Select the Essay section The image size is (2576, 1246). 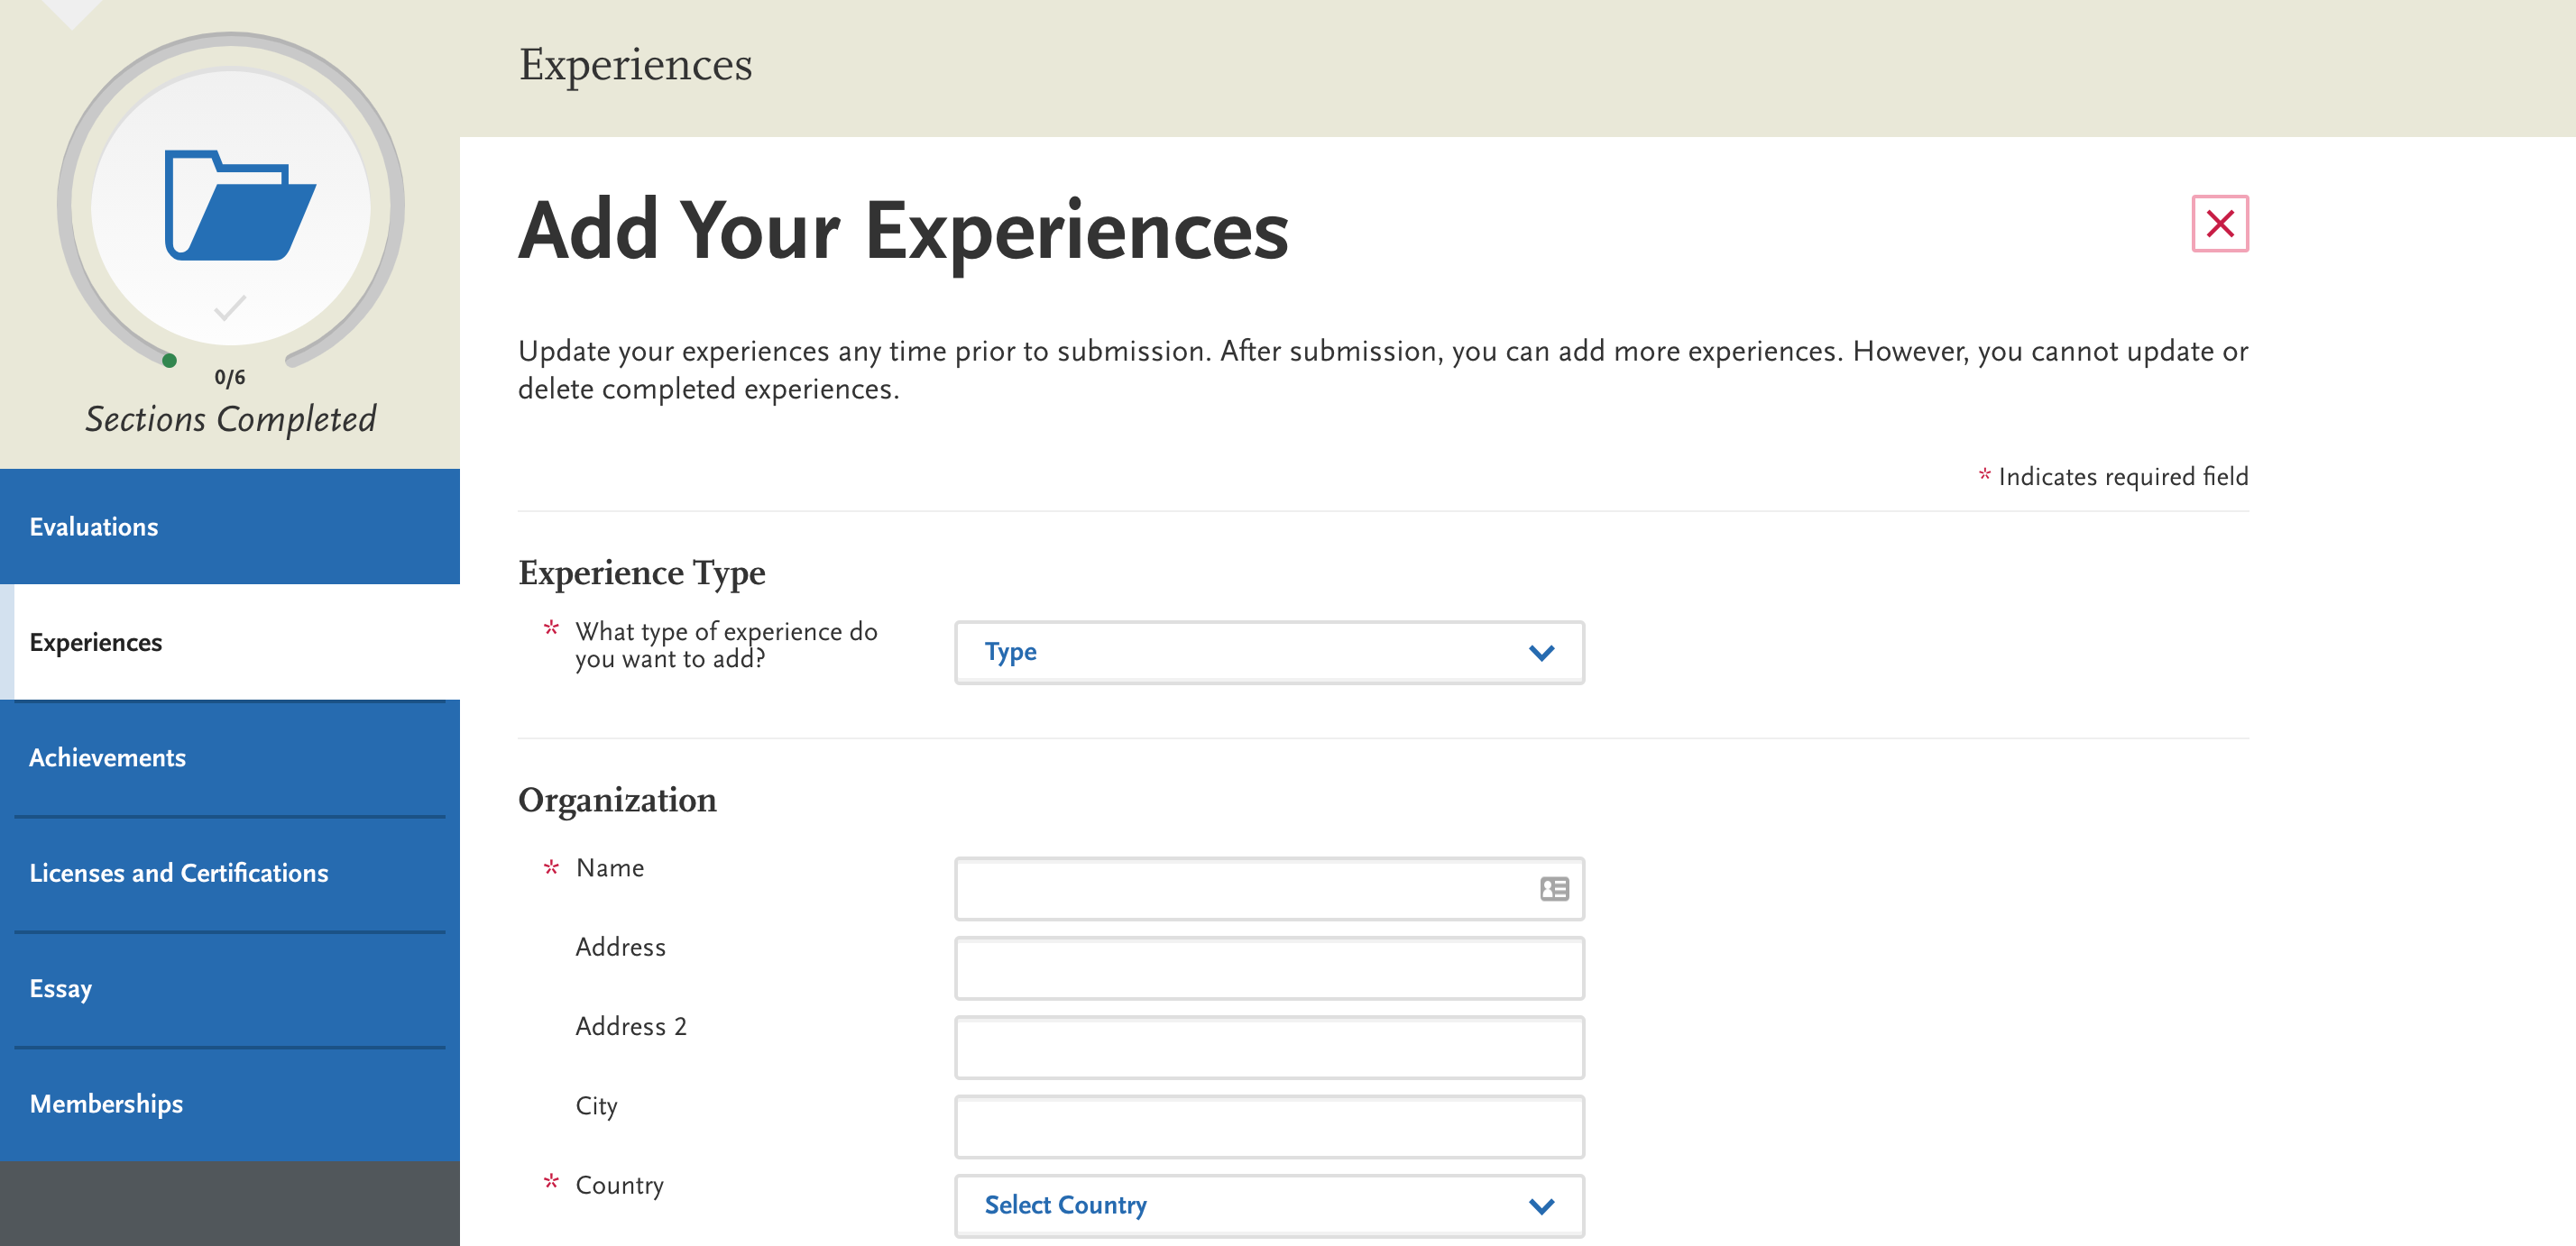point(61,988)
